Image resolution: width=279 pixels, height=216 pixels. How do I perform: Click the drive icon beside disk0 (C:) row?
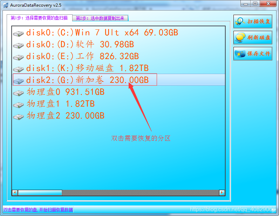pos(18,33)
